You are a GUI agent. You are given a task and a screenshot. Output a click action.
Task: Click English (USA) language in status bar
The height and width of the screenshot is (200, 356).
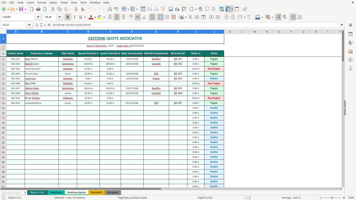(205, 198)
